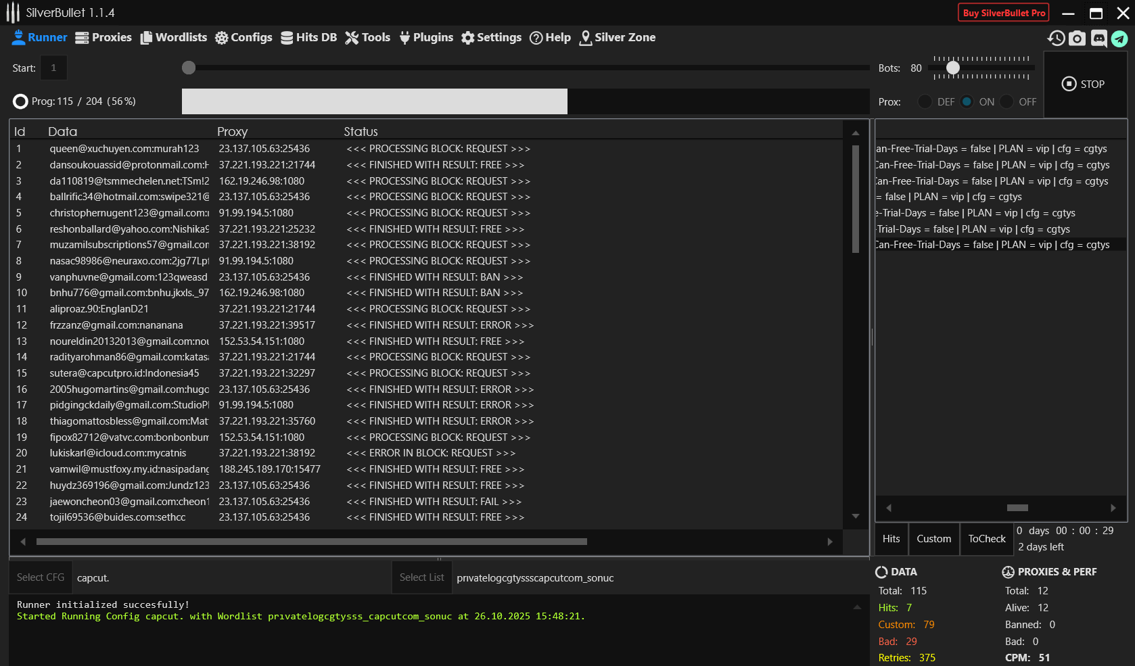
Task: Open the Help question mark icon
Action: tap(536, 38)
